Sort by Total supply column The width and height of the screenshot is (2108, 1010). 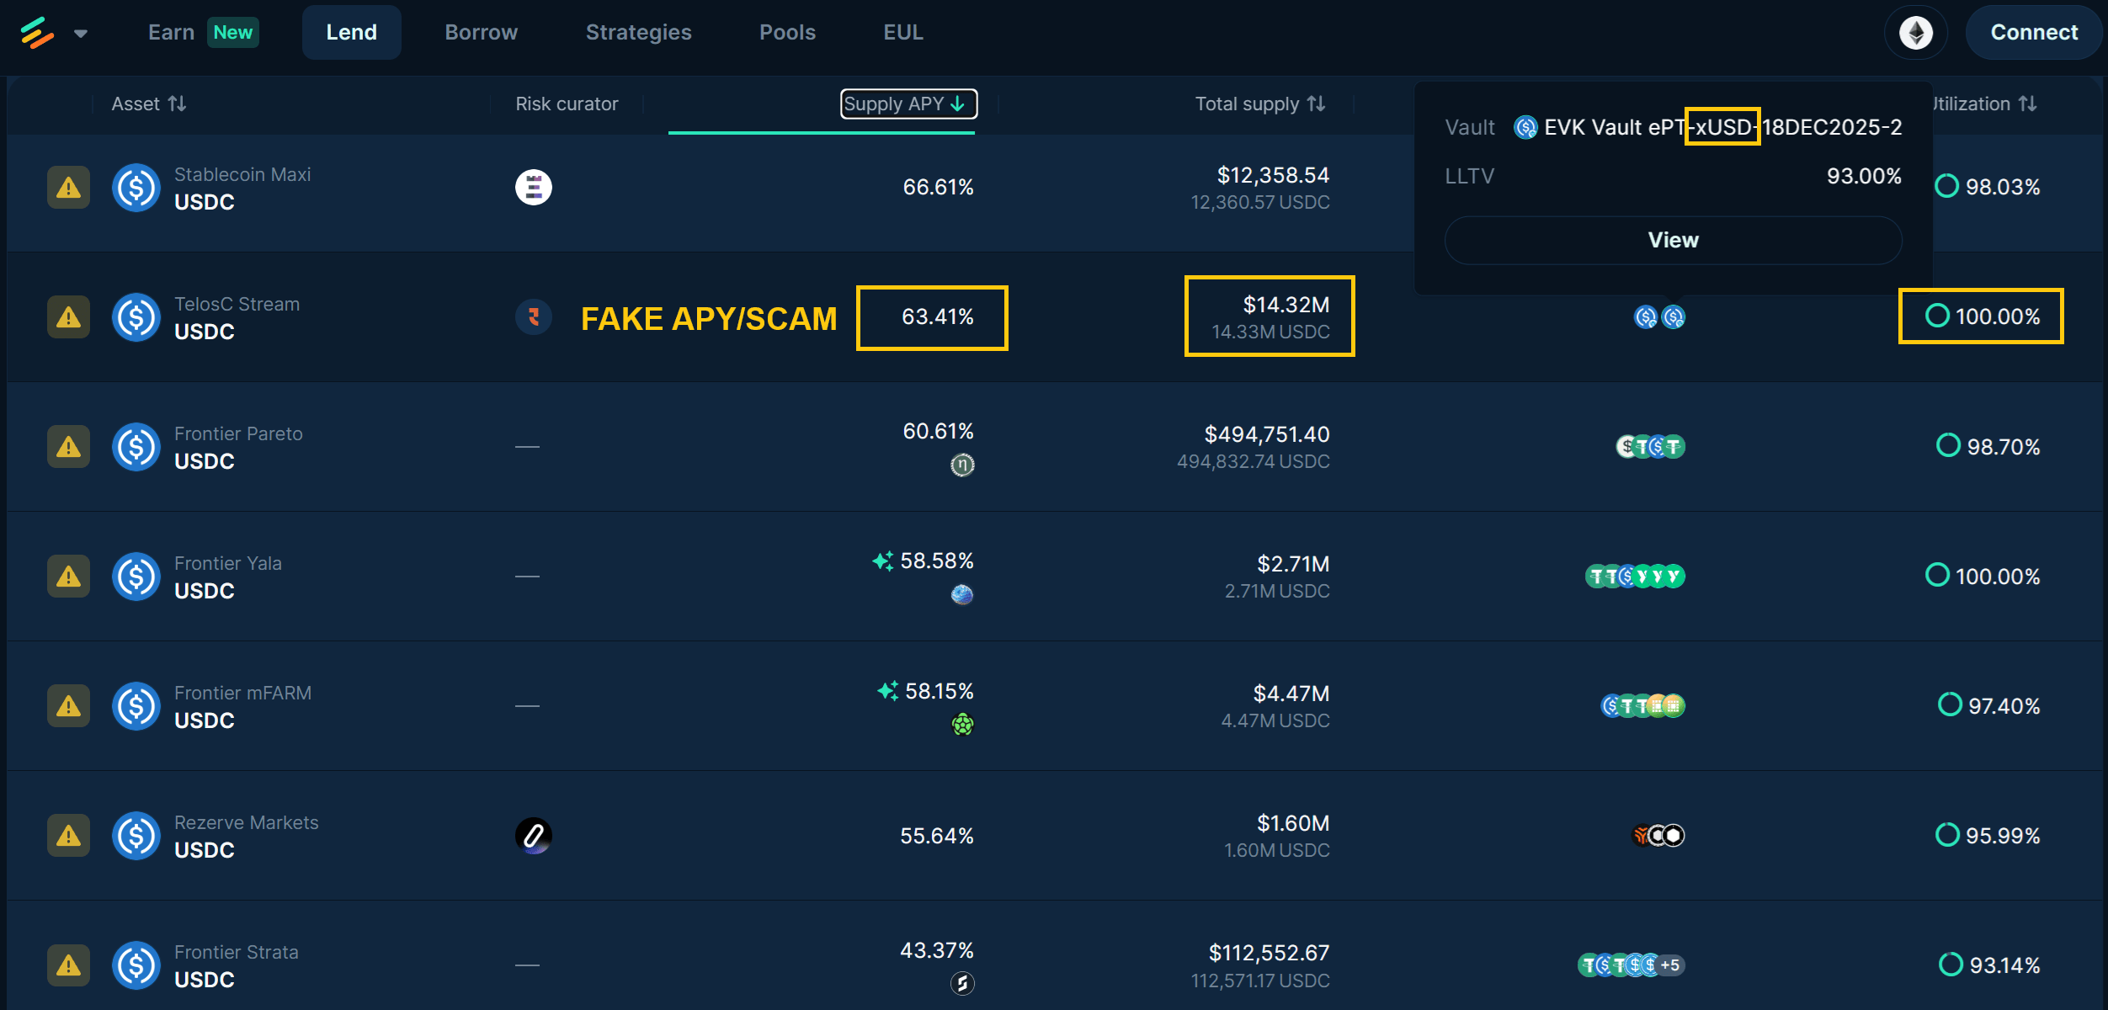click(1259, 104)
